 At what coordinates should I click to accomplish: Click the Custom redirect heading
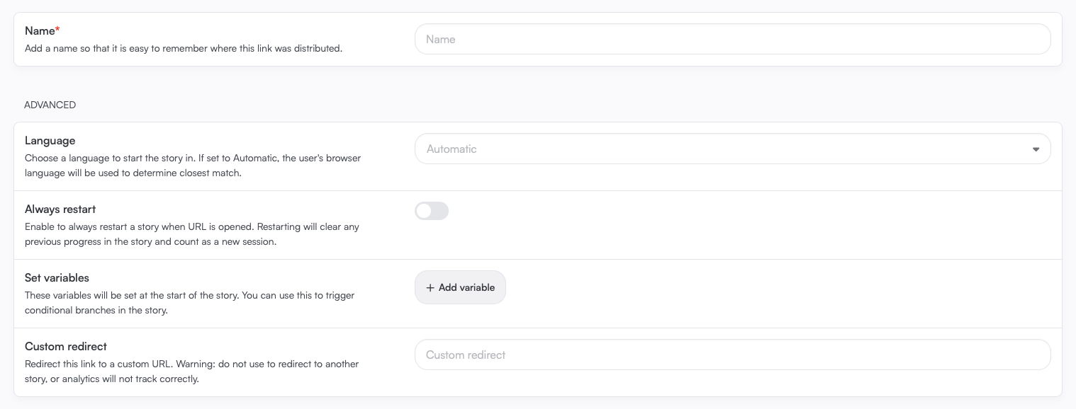[x=66, y=347]
